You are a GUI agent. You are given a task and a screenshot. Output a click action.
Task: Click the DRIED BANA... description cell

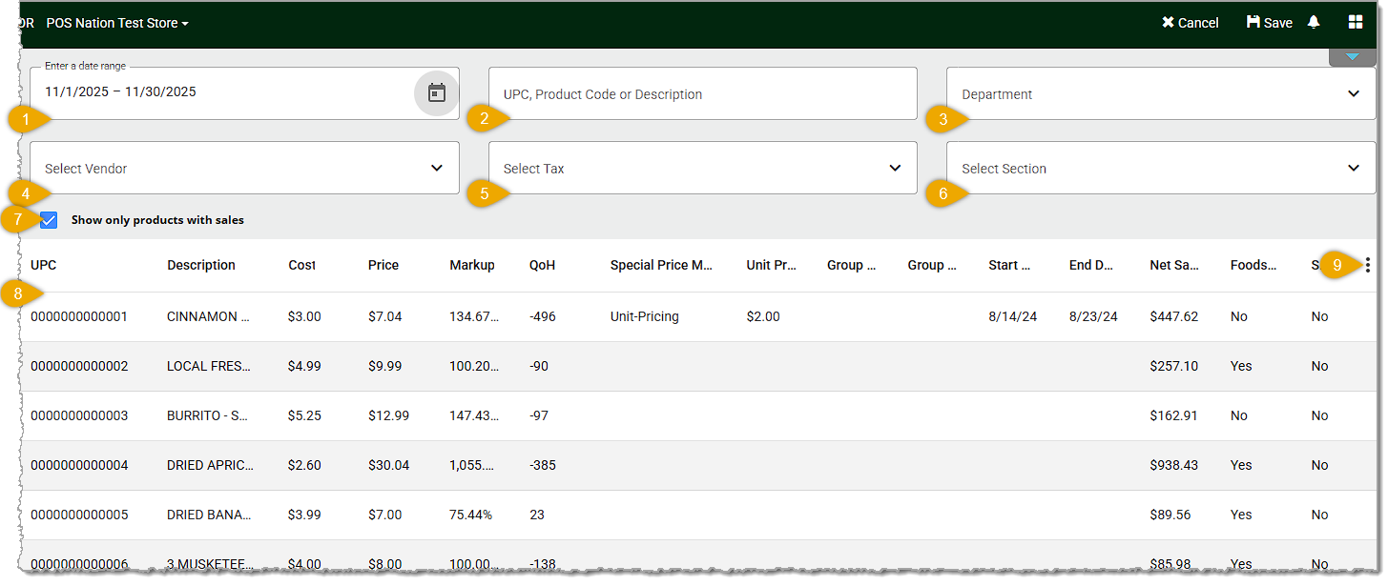tap(209, 515)
